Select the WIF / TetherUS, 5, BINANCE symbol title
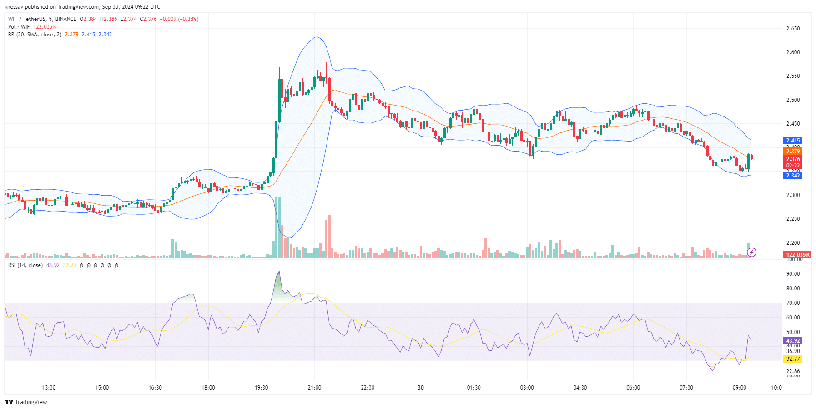 42,19
